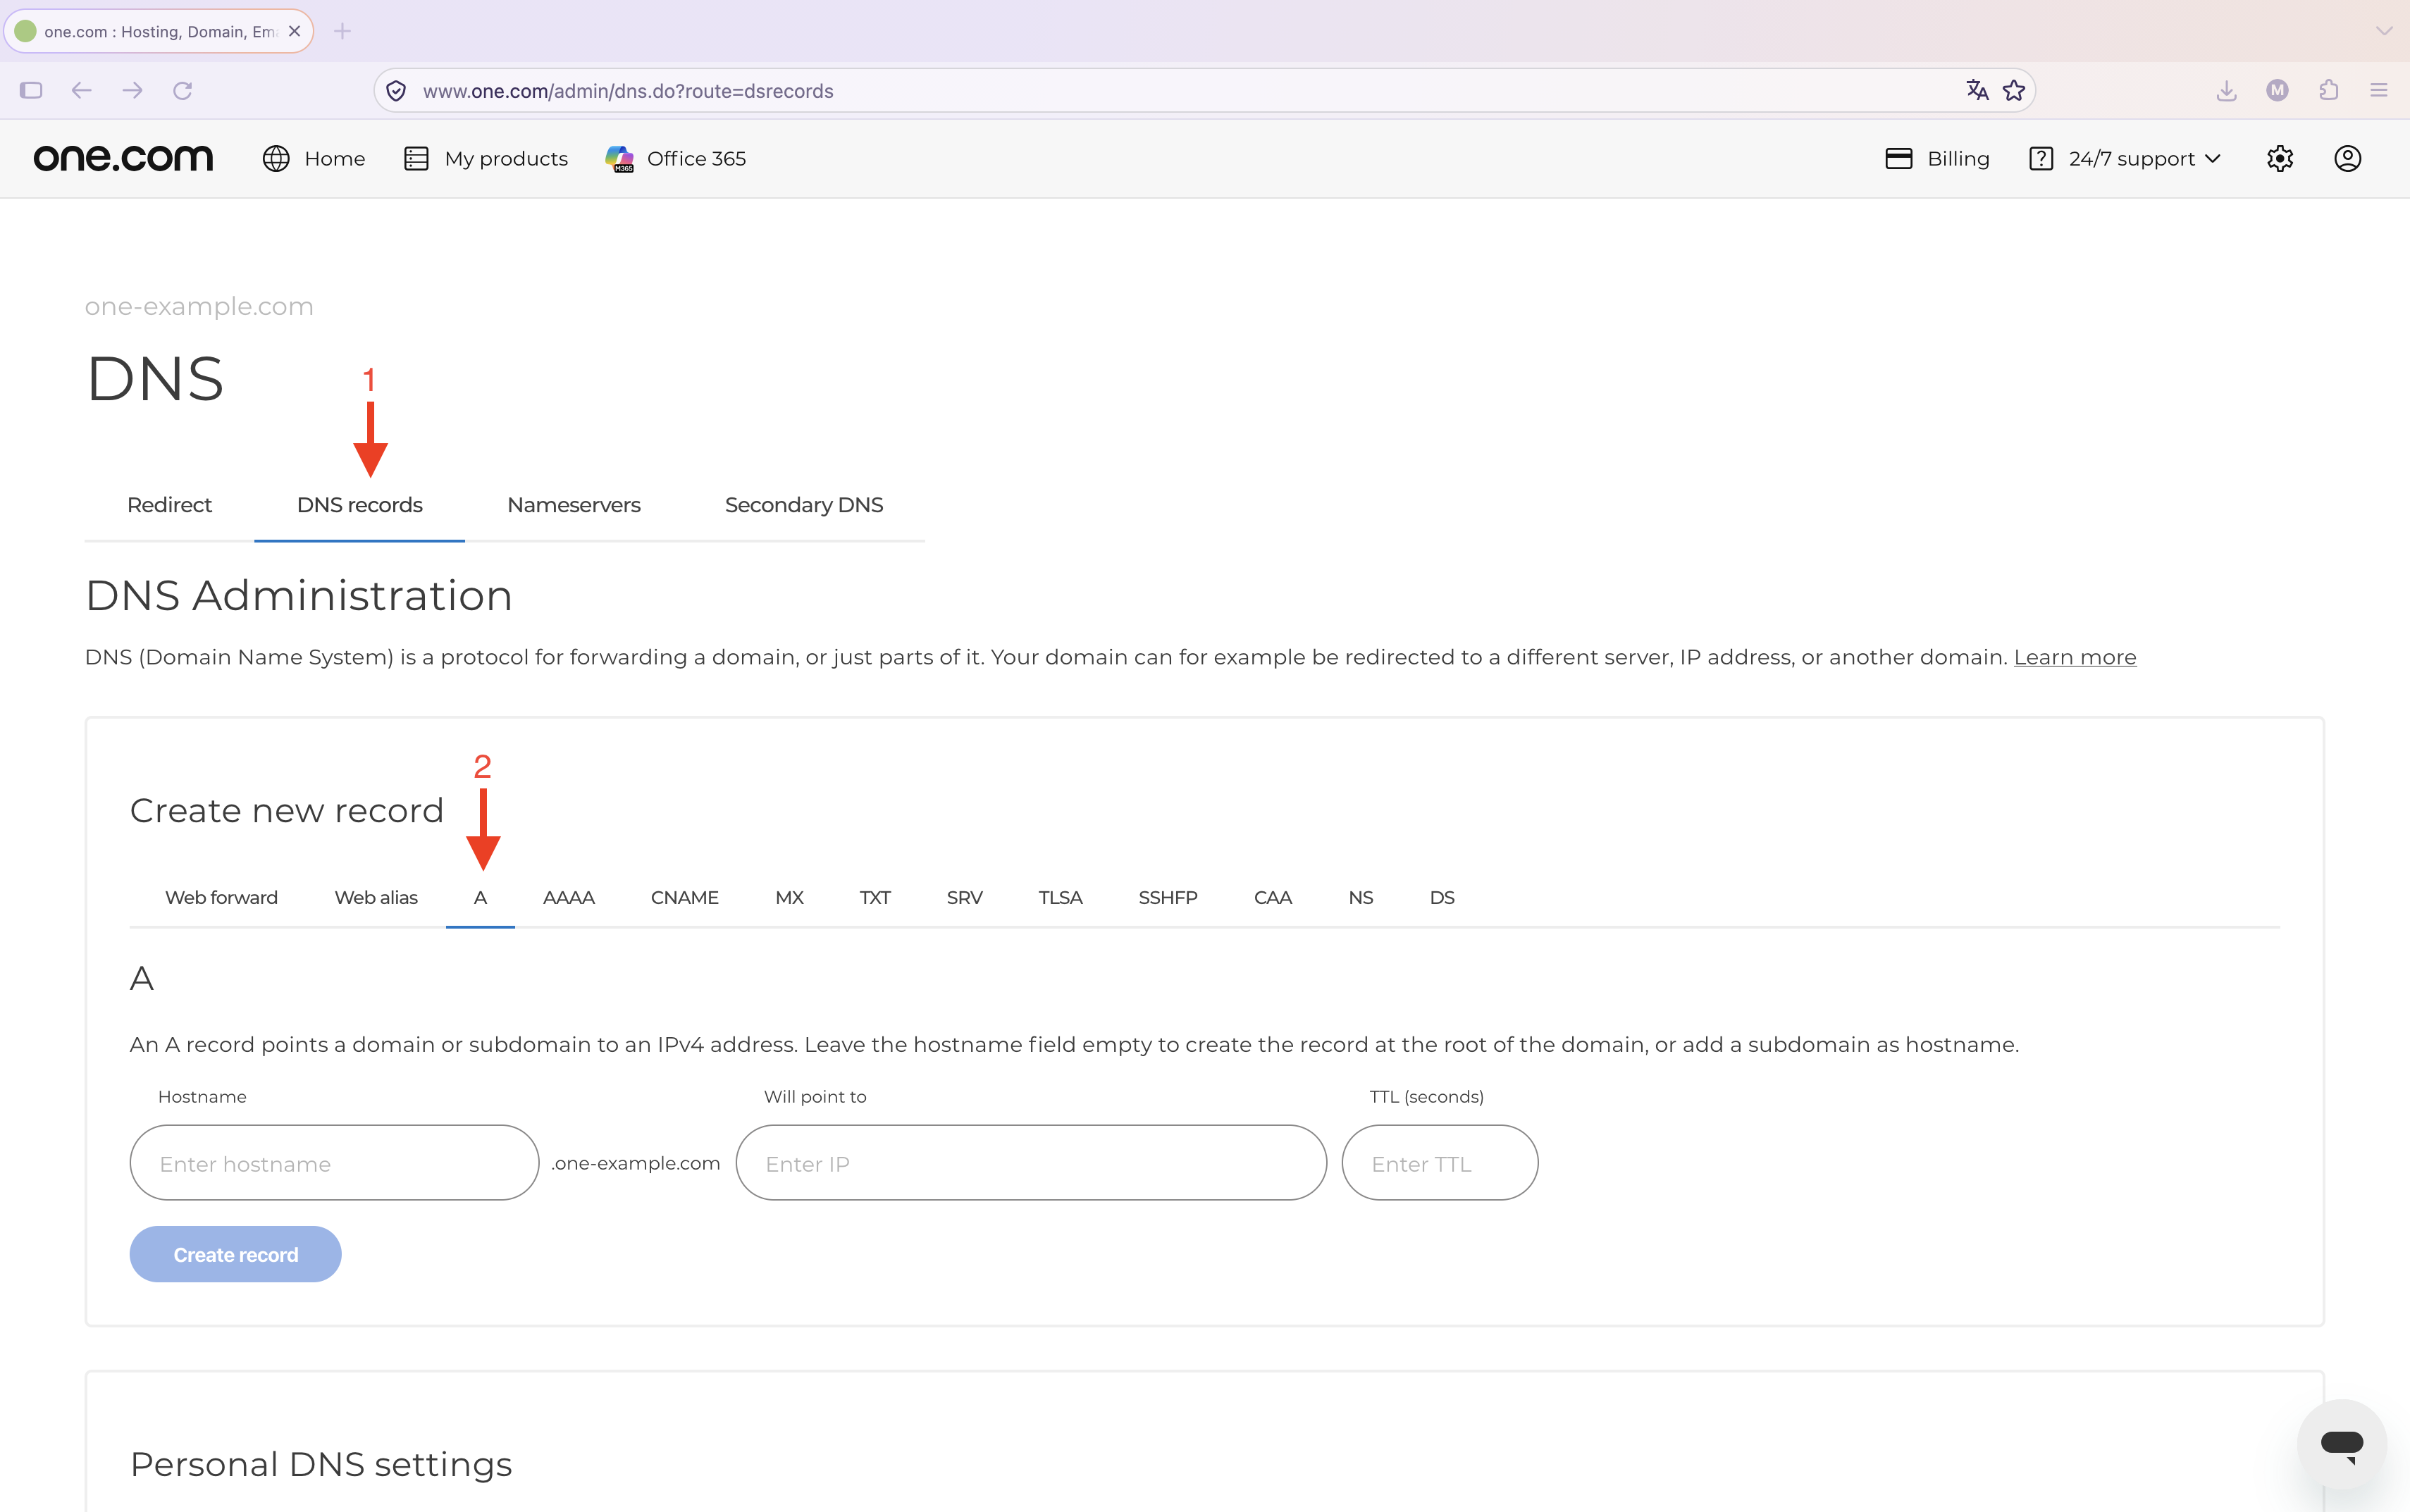Image resolution: width=2410 pixels, height=1512 pixels.
Task: Open the browser hamburger menu
Action: [x=2379, y=90]
